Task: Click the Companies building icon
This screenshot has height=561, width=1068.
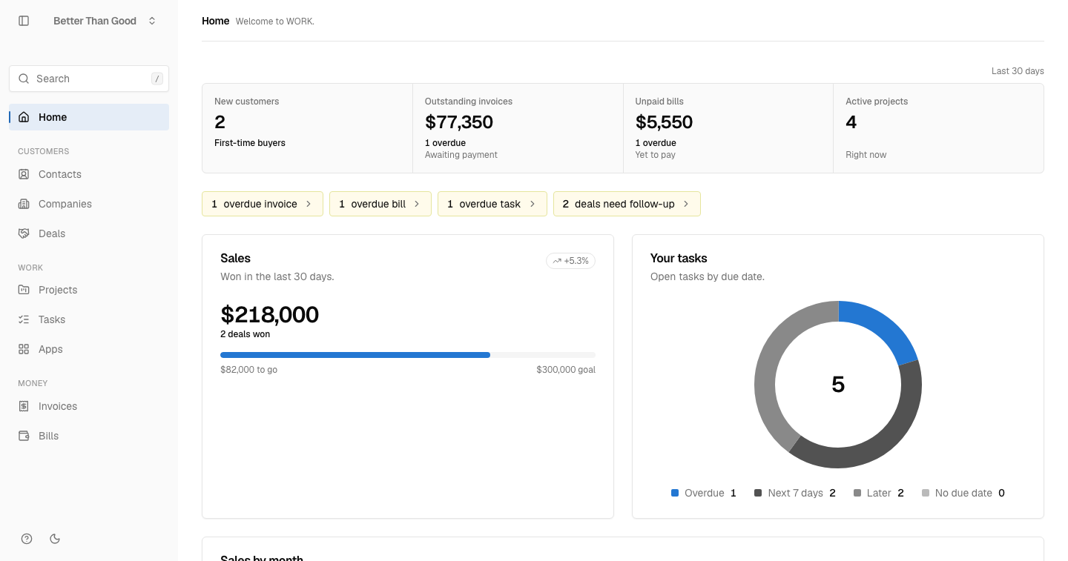Action: point(24,204)
